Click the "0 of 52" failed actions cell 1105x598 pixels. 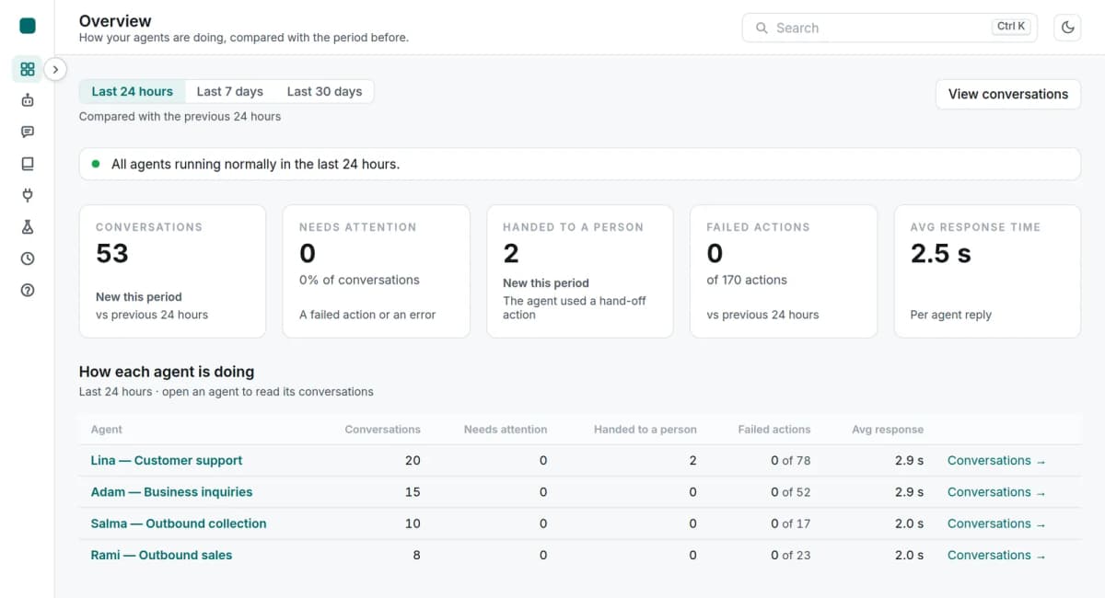791,492
